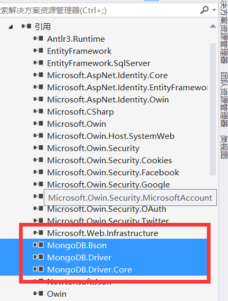Click the EntityFramework reference icon
The width and height of the screenshot is (228, 301).
pos(38,51)
